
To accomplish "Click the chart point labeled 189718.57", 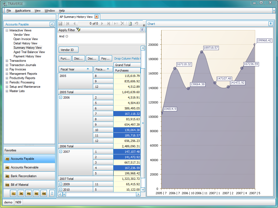I will pos(202,52).
